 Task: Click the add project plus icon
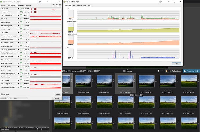coord(42,129)
